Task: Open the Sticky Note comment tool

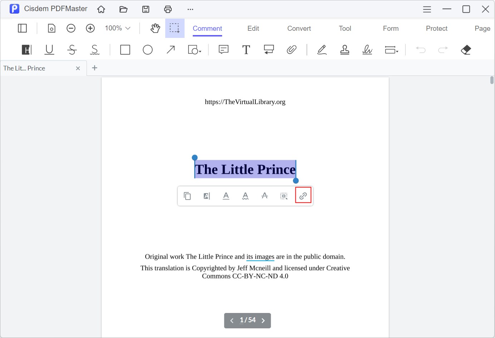Action: coord(223,50)
